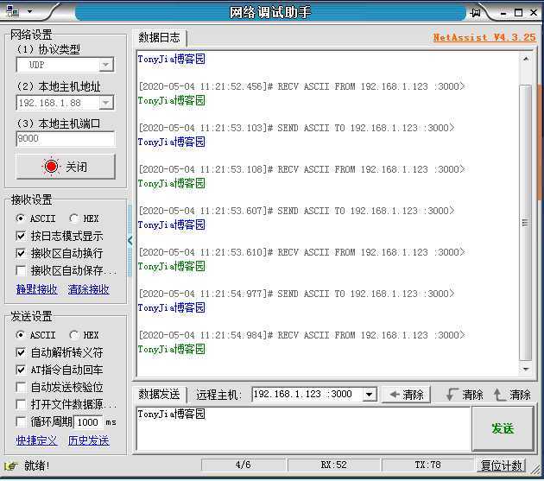This screenshot has height=481, width=544.
Task: Click the log line timestamped 11:21:52.456
Action: 301,86
